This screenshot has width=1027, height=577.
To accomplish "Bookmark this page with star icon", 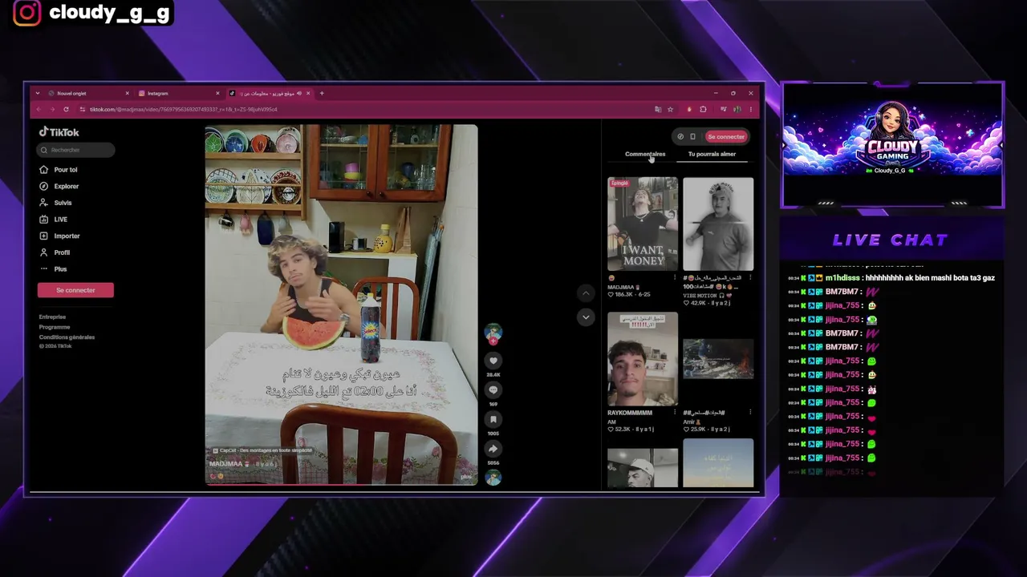I will 670,109.
